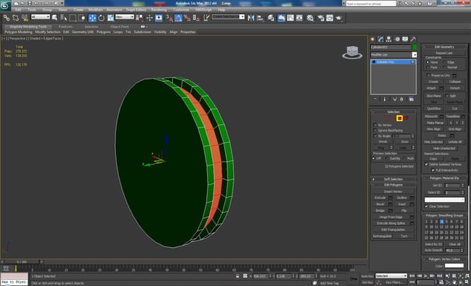Image resolution: width=471 pixels, height=286 pixels.
Task: Collapse the Polygon: Smoothing Groups rollout
Action: [444, 216]
